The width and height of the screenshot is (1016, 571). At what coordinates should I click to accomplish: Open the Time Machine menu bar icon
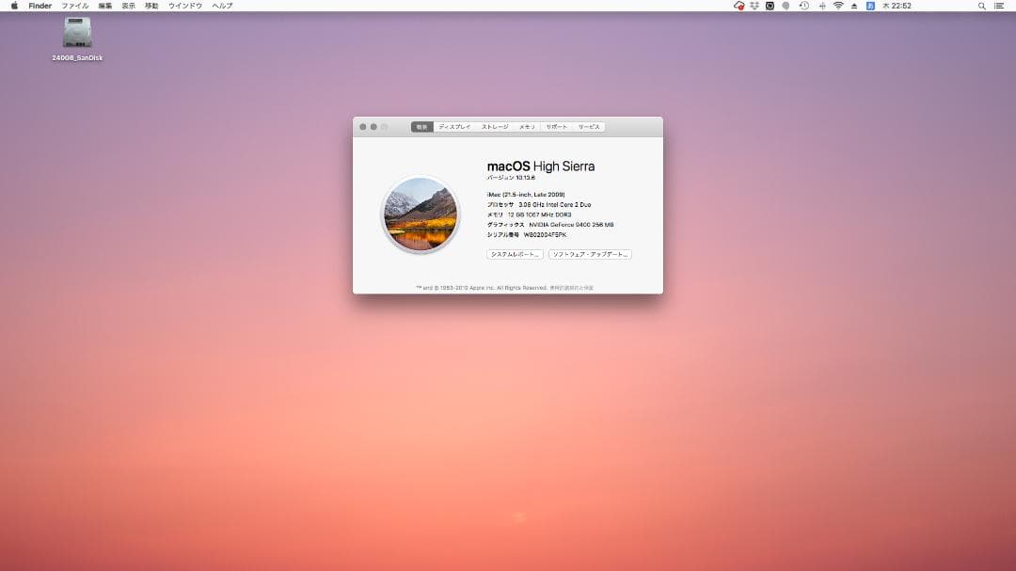point(803,6)
